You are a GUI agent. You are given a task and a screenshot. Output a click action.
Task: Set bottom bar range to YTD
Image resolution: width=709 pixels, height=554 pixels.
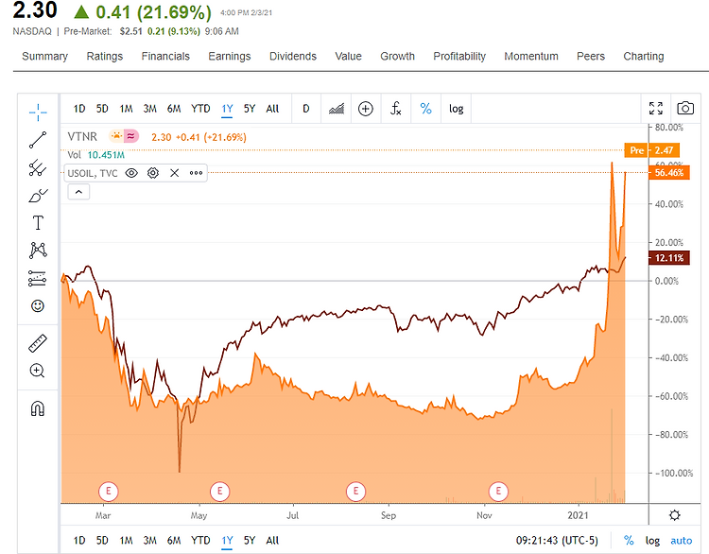[200, 541]
